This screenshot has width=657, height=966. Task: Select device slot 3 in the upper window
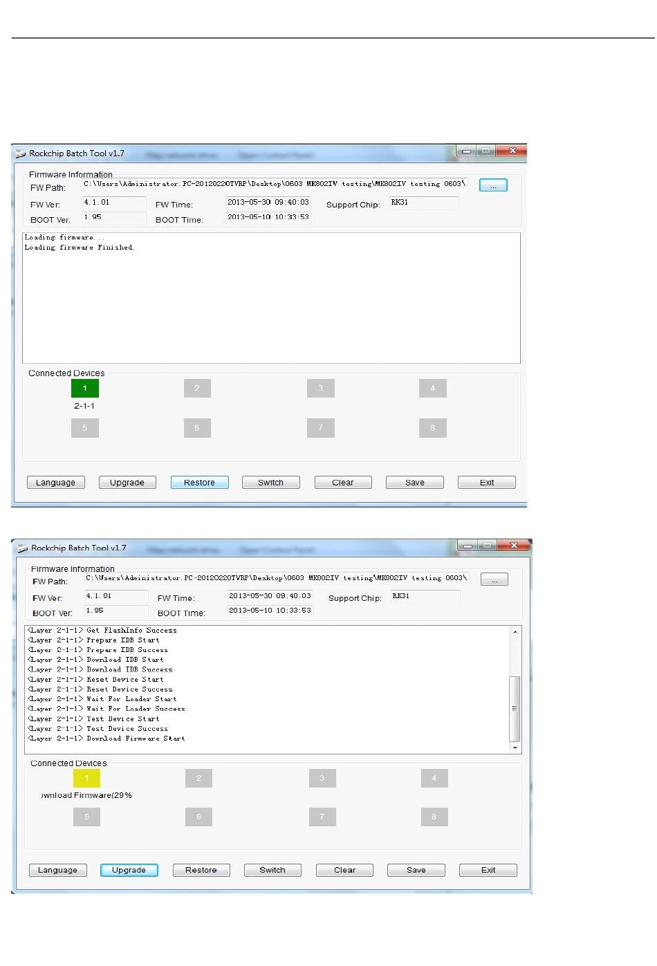pos(321,388)
